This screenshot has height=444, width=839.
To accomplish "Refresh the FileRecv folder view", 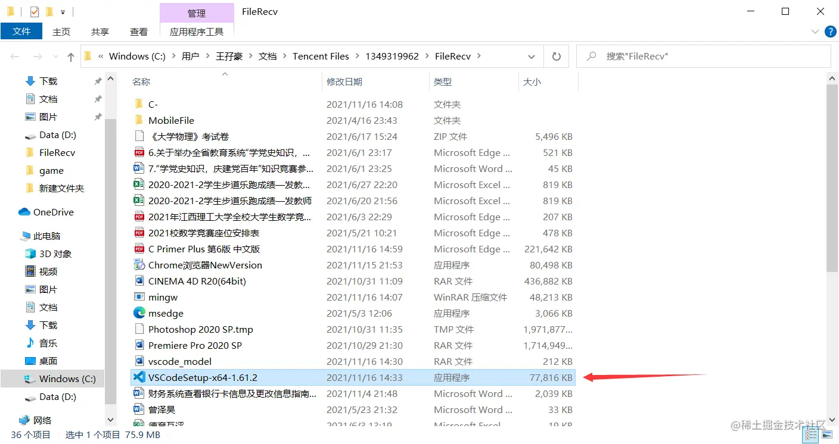I will tap(557, 57).
